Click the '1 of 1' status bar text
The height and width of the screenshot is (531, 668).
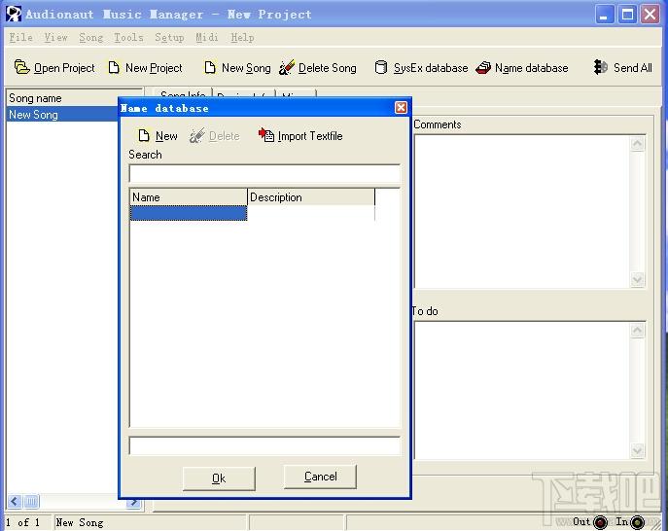tap(23, 522)
